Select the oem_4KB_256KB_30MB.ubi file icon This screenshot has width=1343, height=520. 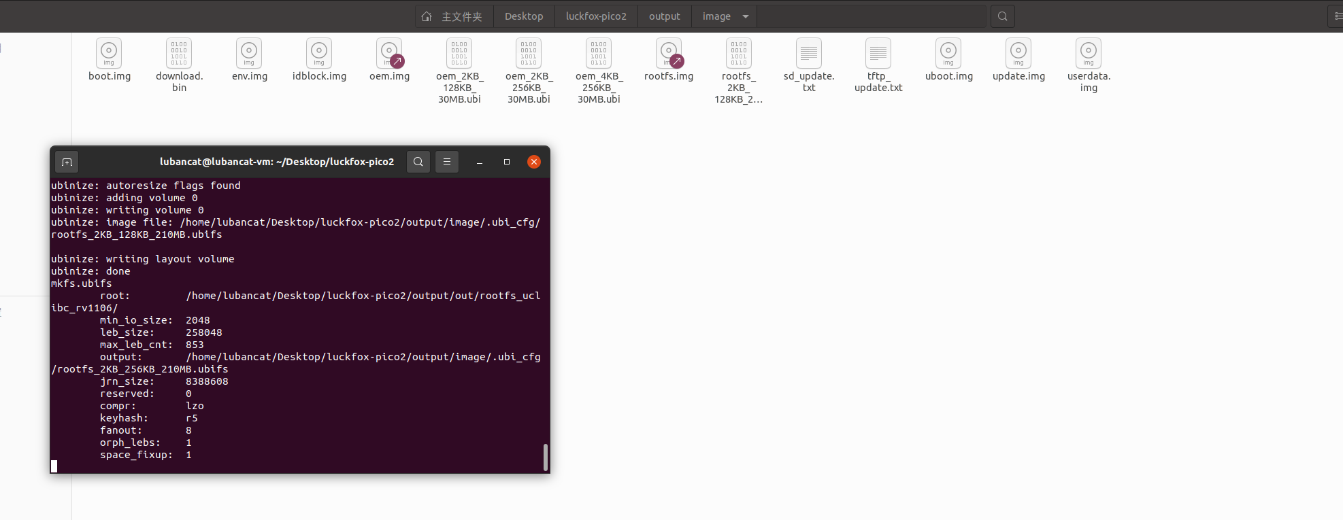[x=599, y=52]
